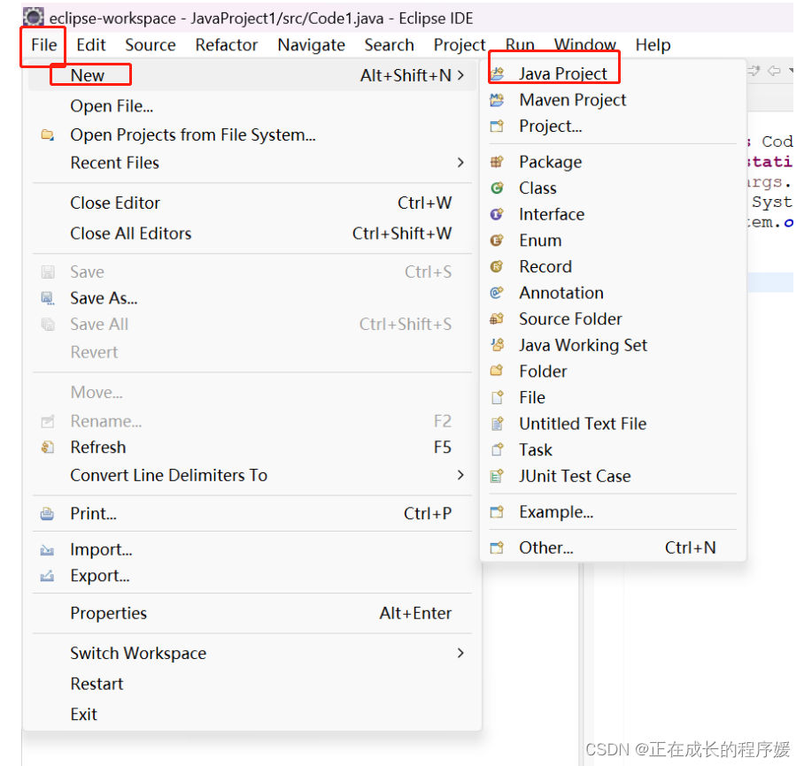The width and height of the screenshot is (804, 766).
Task: Click the Eclipse logo in title bar
Action: pos(34,18)
